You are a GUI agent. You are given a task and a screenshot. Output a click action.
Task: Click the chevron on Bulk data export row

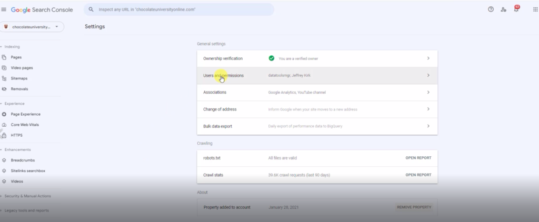coord(428,126)
